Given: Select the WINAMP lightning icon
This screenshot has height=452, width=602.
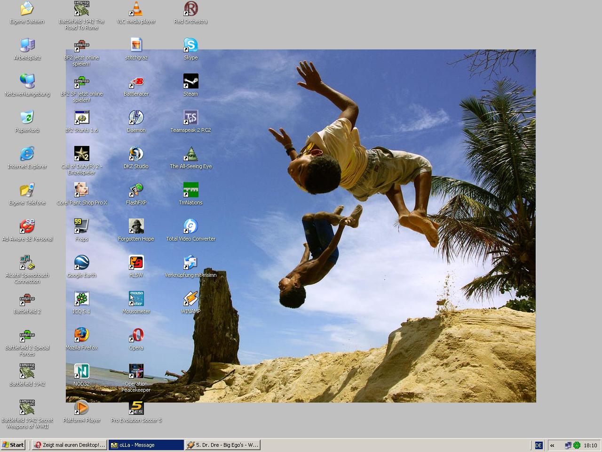Looking at the screenshot, I should click(x=191, y=299).
